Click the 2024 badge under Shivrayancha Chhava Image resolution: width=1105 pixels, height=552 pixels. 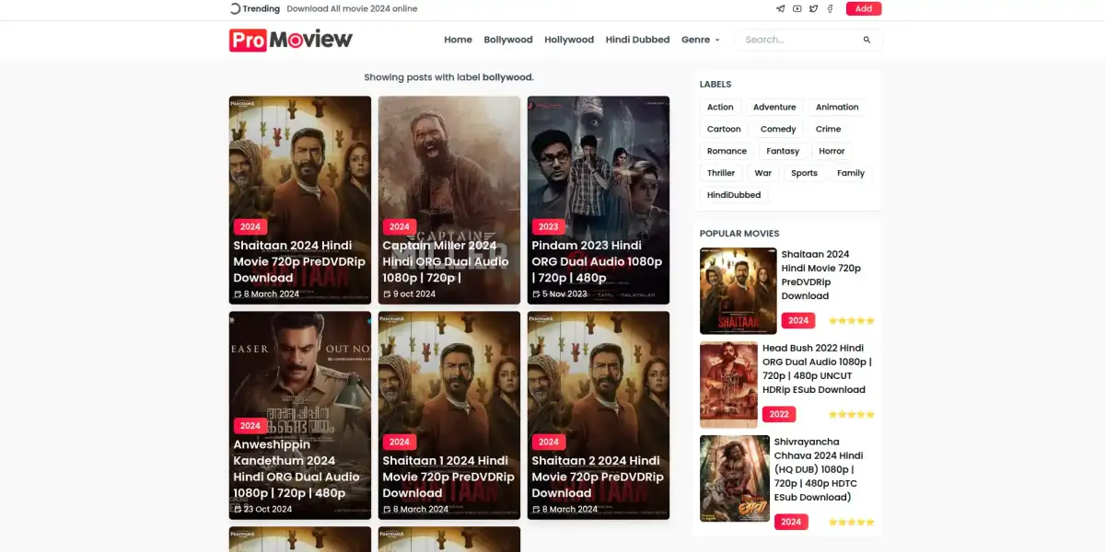791,522
